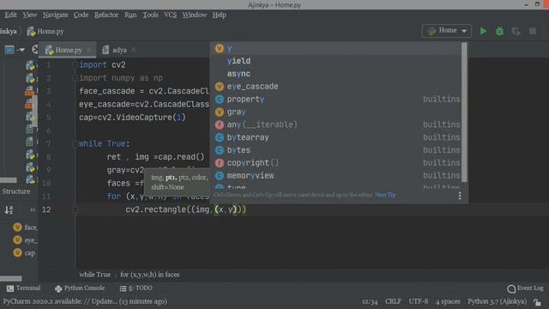Click 'while True' in the editor breadcrumbs
The height and width of the screenshot is (309, 549).
tap(95, 275)
